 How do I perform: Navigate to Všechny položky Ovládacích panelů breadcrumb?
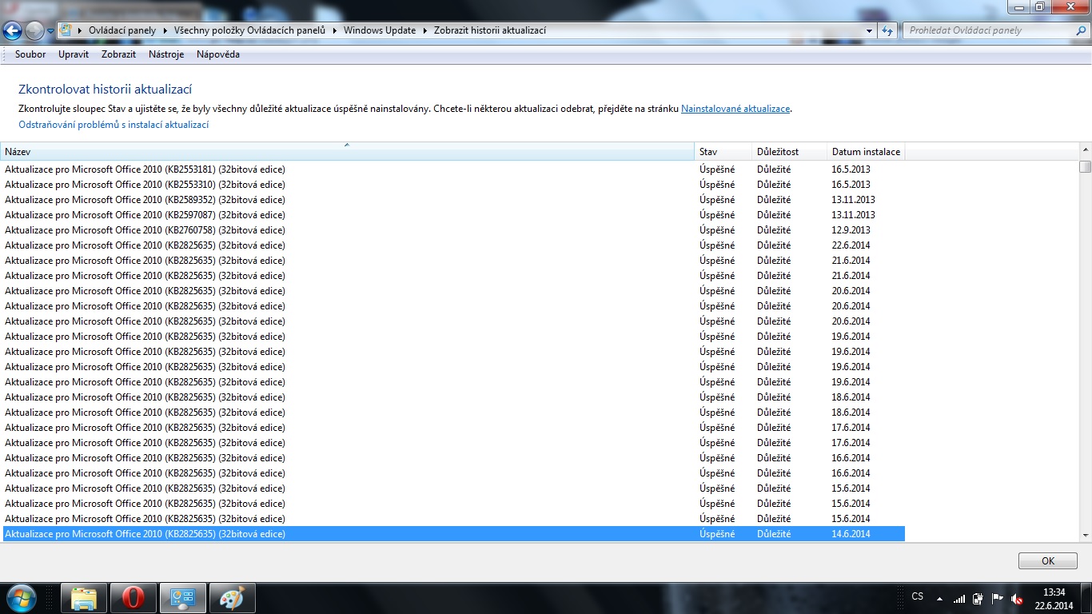click(x=249, y=30)
